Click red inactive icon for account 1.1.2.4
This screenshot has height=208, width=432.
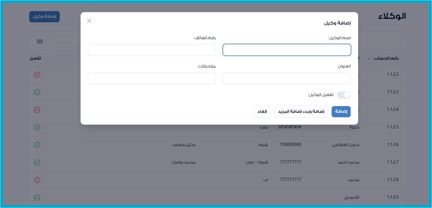(x=37, y=110)
